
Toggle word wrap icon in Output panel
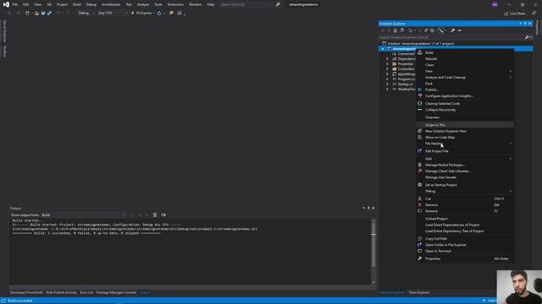pos(163,214)
